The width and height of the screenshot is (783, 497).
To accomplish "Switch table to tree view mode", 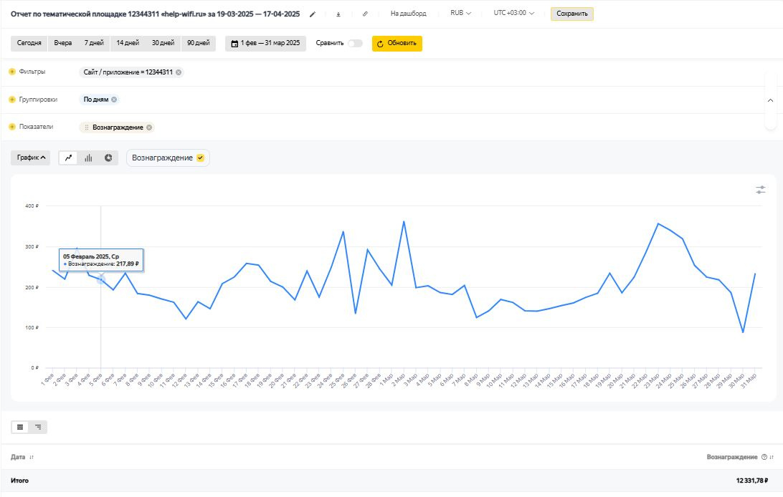I will [x=38, y=427].
